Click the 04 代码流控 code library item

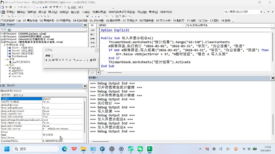click(x=80, y=21)
